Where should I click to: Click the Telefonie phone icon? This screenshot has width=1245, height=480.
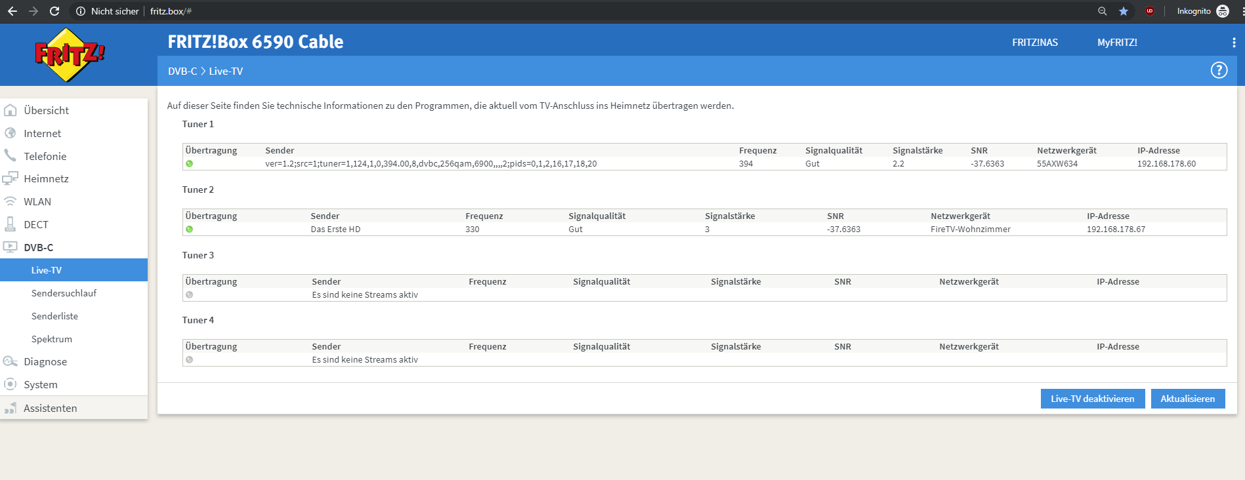(11, 156)
